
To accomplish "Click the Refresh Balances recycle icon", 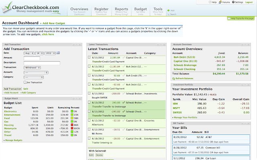I will [x=174, y=78].
